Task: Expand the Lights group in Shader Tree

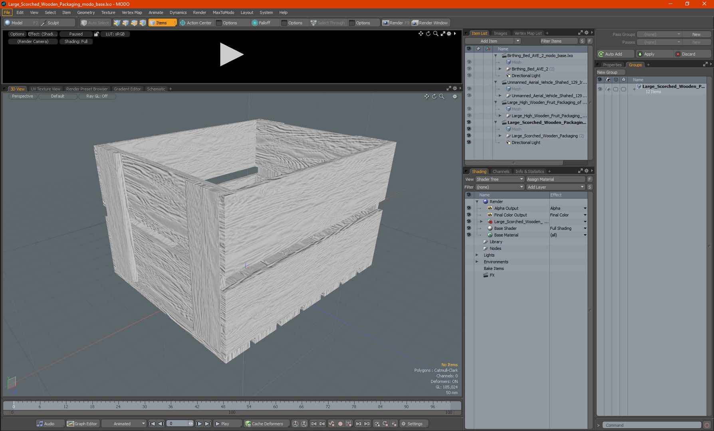Action: click(477, 255)
